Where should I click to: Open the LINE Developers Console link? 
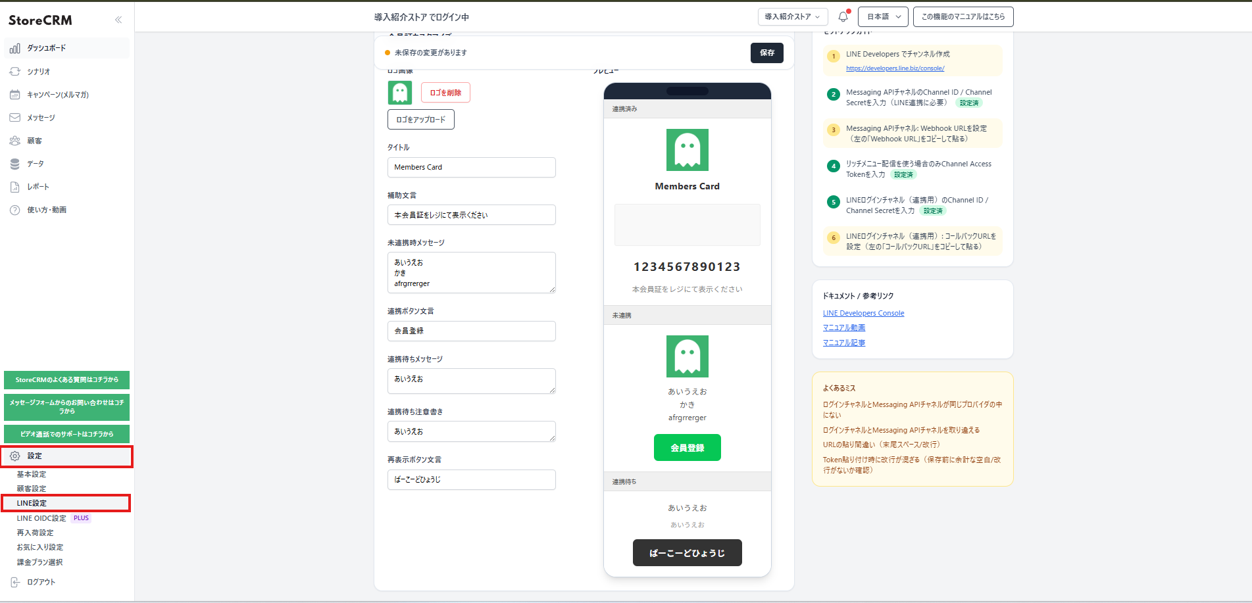pyautogui.click(x=863, y=313)
